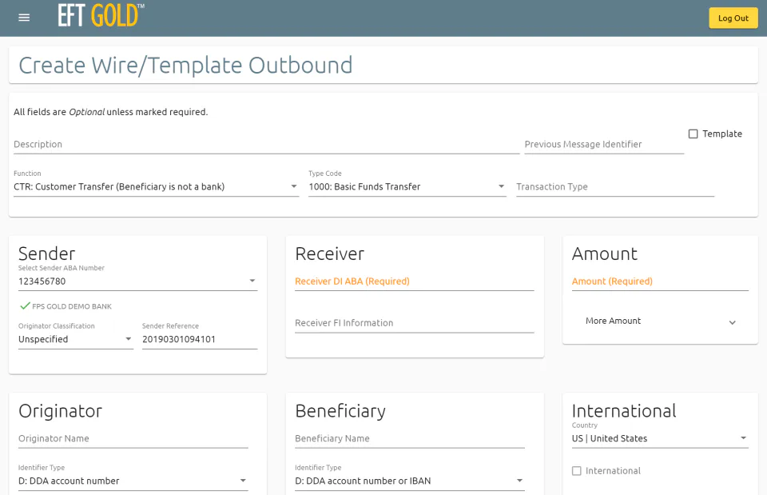Open the Function dropdown
The width and height of the screenshot is (767, 495).
(156, 186)
